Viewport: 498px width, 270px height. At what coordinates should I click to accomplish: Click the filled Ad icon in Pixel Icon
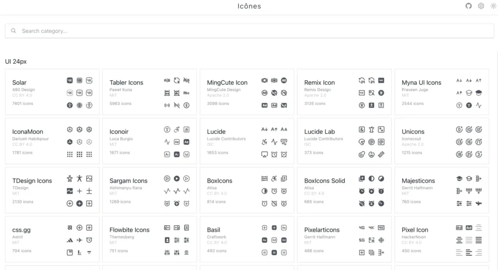[x=469, y=228]
